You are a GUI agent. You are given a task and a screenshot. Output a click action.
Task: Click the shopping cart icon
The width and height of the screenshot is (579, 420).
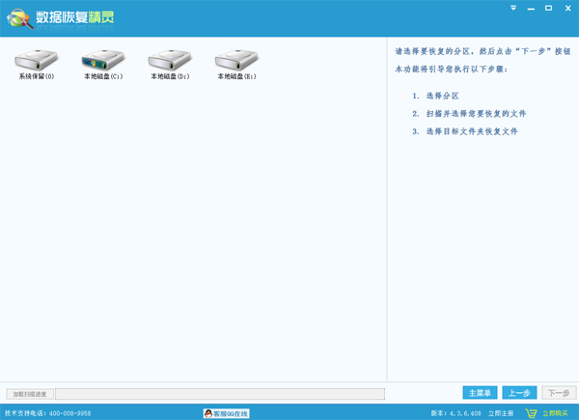coord(531,413)
